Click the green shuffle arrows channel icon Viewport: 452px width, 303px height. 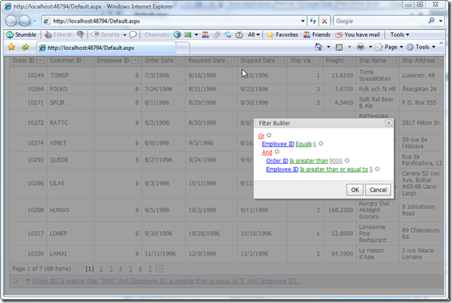coord(188,35)
